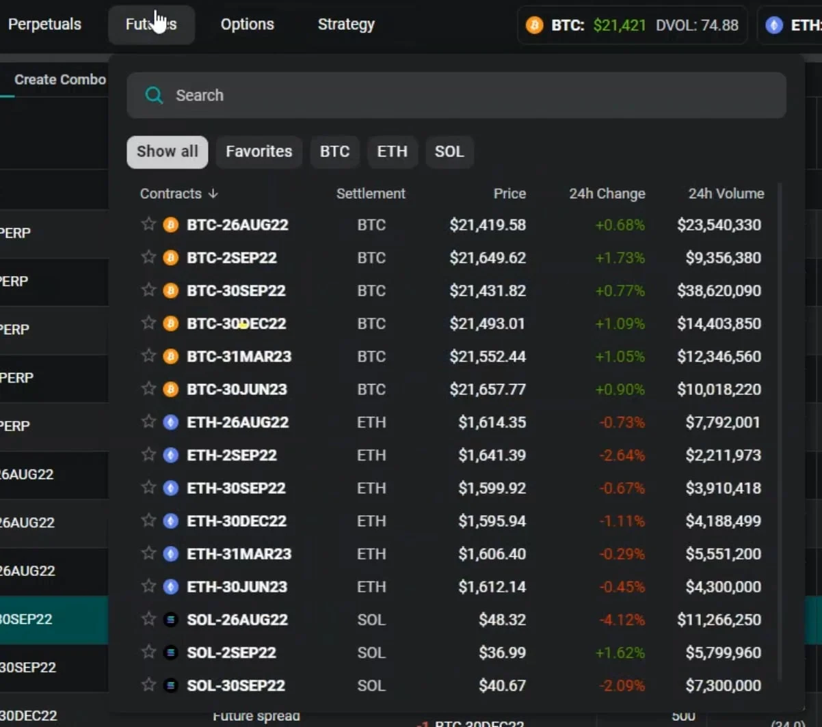This screenshot has width=822, height=727.
Task: Open the Options menu
Action: click(x=247, y=25)
